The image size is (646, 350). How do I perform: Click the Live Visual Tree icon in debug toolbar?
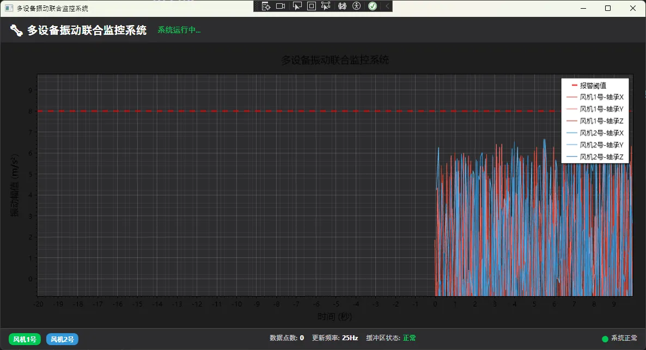tap(266, 6)
